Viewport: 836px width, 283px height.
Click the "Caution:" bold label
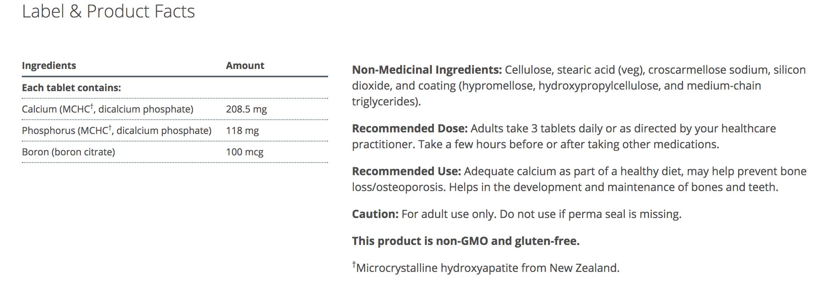click(x=375, y=214)
